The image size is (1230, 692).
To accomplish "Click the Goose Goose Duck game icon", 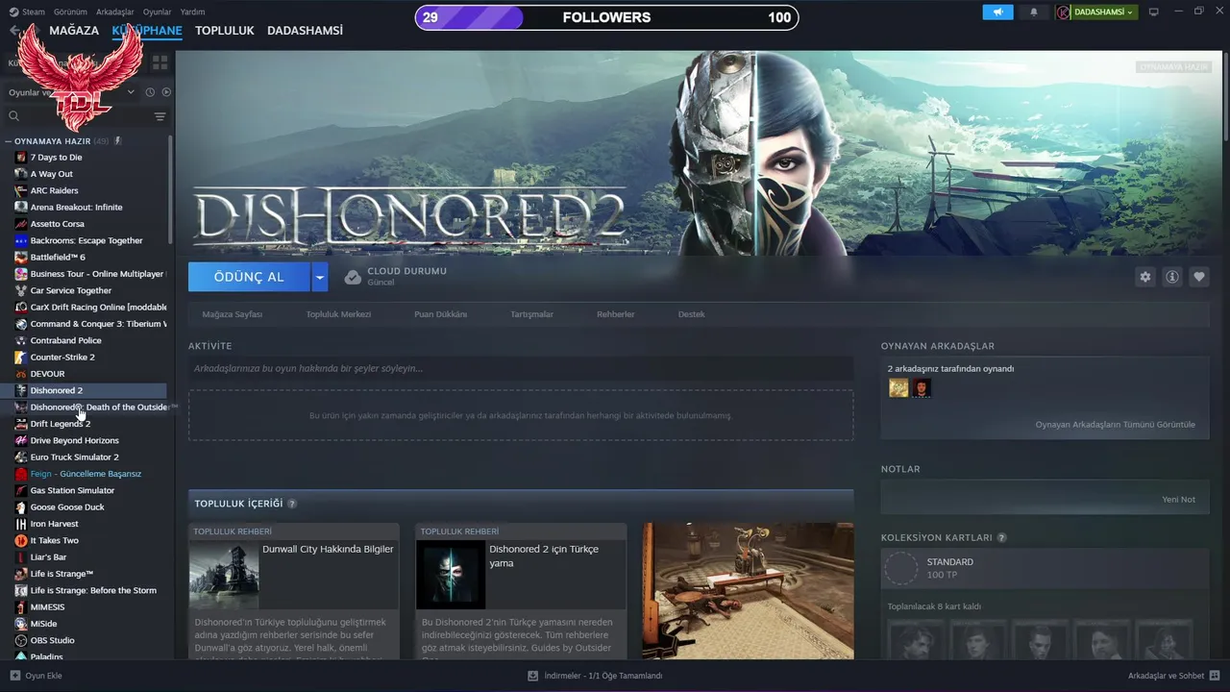I will 21,507.
